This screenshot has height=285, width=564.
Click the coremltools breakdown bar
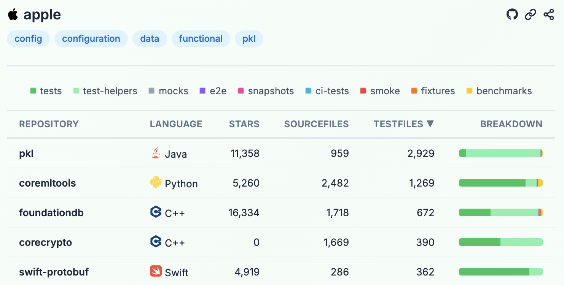501,183
